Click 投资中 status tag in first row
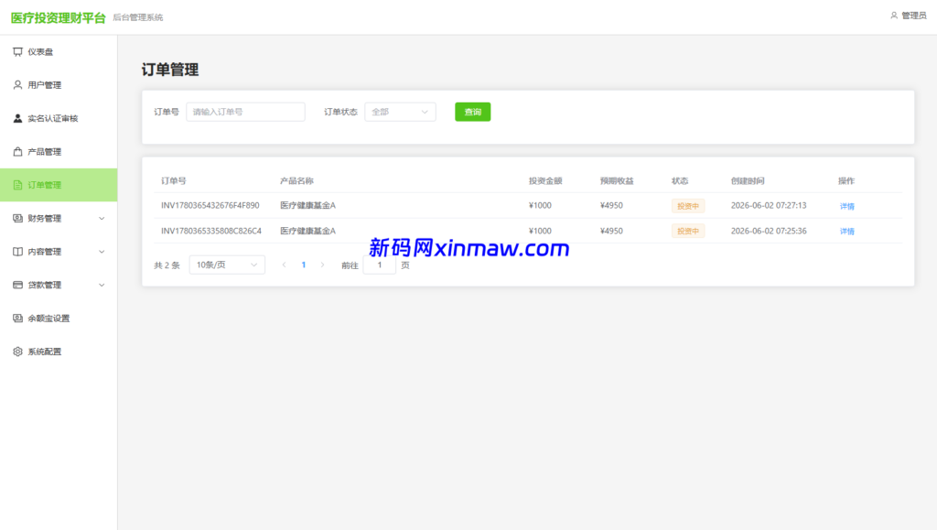The width and height of the screenshot is (937, 530). (x=688, y=206)
